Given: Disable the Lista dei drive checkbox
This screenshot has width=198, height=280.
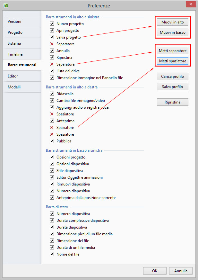Looking at the screenshot, I should [52, 71].
